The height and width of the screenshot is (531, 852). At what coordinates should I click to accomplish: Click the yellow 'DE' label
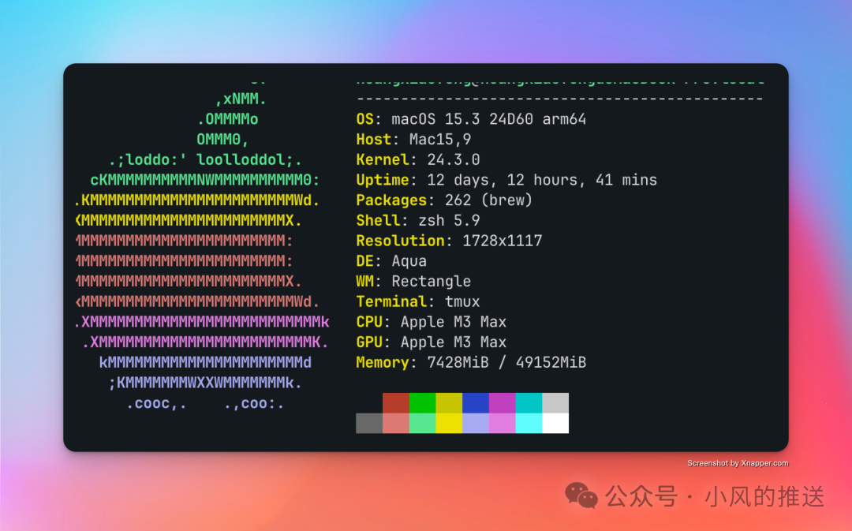pyautogui.click(x=364, y=261)
